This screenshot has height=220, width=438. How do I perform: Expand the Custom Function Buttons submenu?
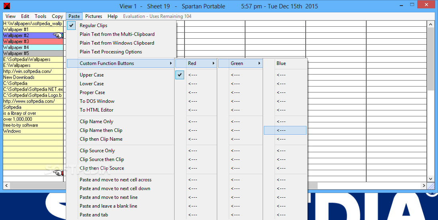tap(121, 63)
